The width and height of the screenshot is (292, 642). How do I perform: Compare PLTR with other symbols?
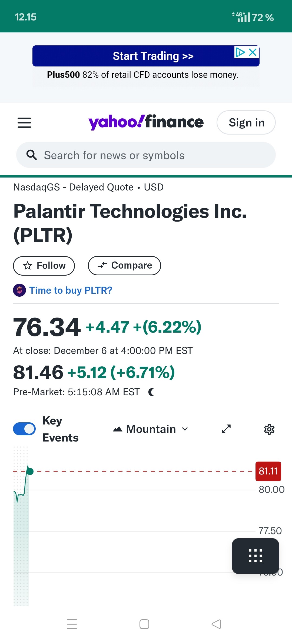[124, 266]
